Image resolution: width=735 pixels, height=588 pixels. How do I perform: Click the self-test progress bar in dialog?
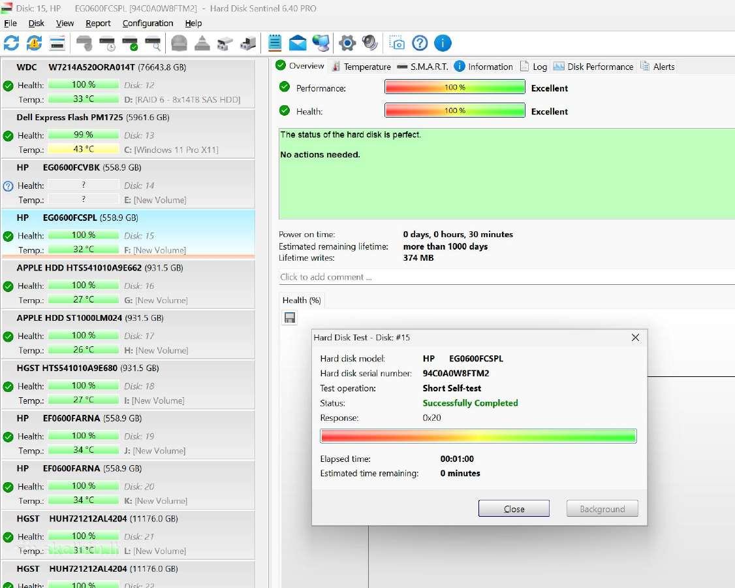point(478,436)
